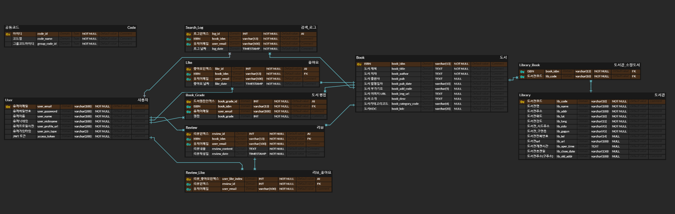Image resolution: width=675 pixels, height=214 pixels.
Task: Click the user_password column name
Action: coord(47,112)
